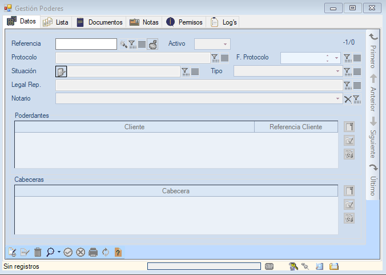Click the new record icon in bottom toolbar
Viewport: 386px width, 275px height.
pyautogui.click(x=13, y=252)
